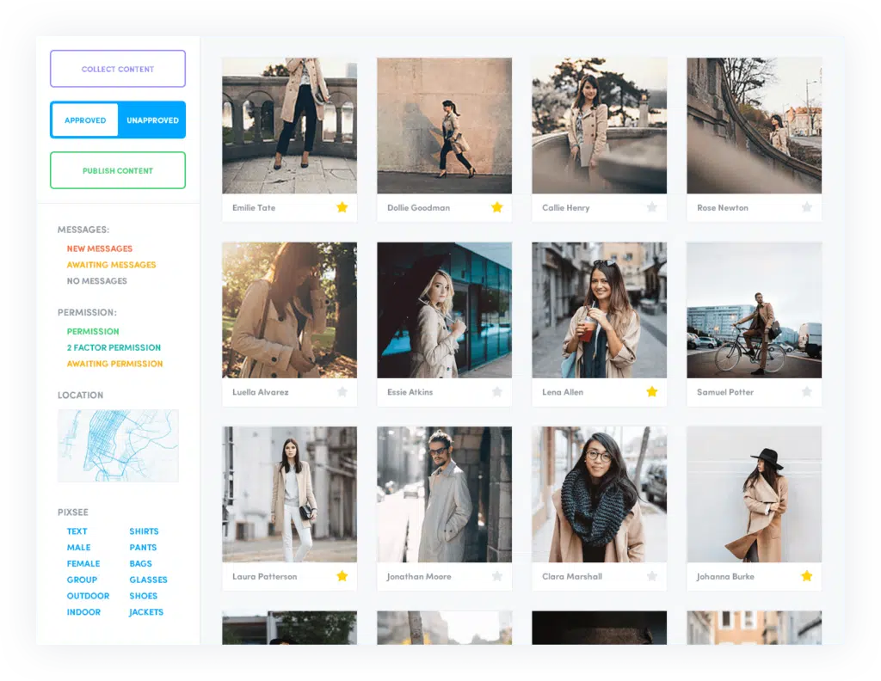
Task: Click the star icon beside Samuel Potter
Action: [x=806, y=392]
